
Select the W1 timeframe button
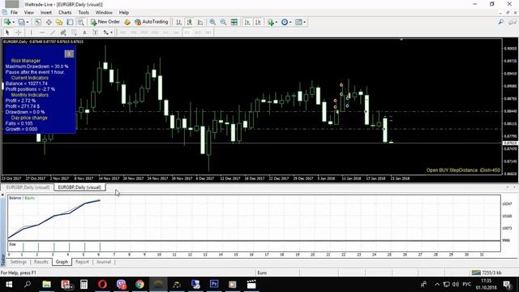click(198, 32)
